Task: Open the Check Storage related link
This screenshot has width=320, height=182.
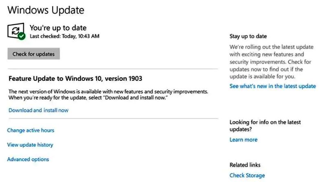Action: pyautogui.click(x=247, y=175)
